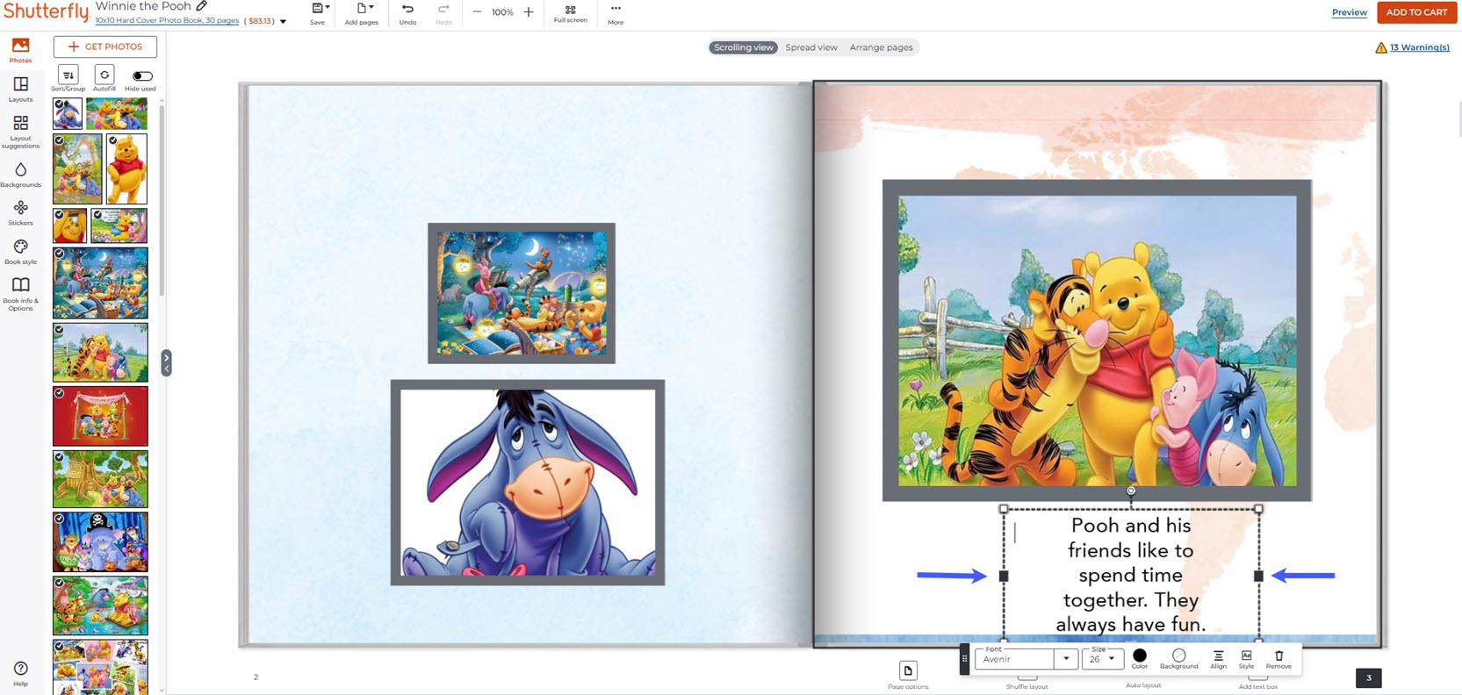Click the photo tray scrollbar
Image resolution: width=1462 pixels, height=695 pixels.
tap(162, 202)
